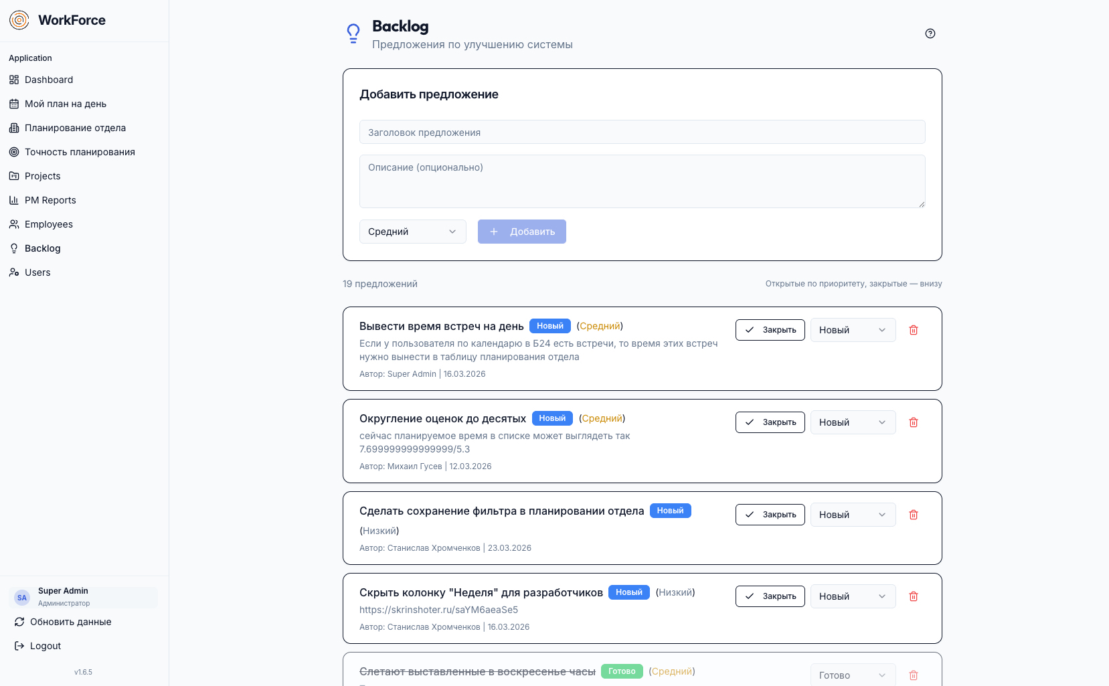Delete the 'Скрыть колонку Неделя' suggestion

913,596
